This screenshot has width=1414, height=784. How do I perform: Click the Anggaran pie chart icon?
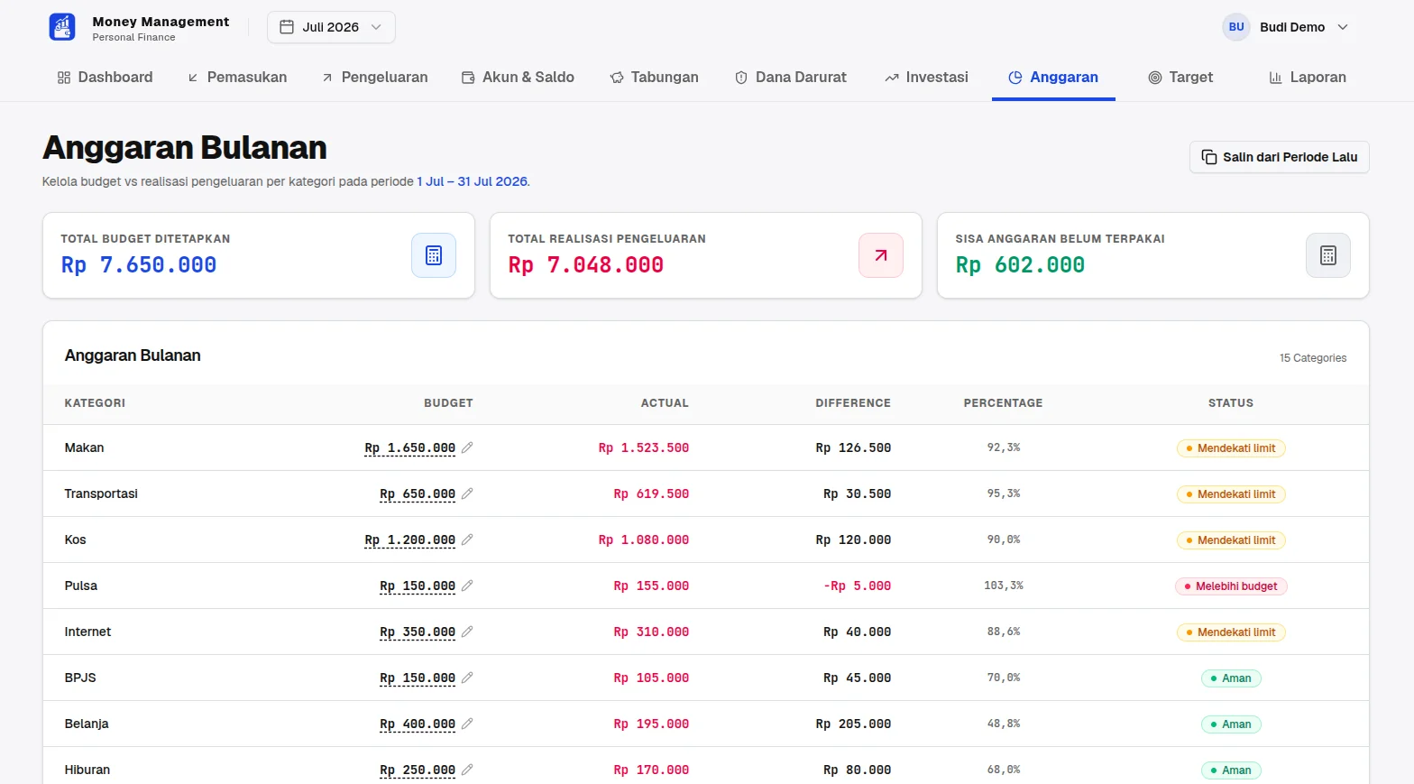(x=1015, y=78)
